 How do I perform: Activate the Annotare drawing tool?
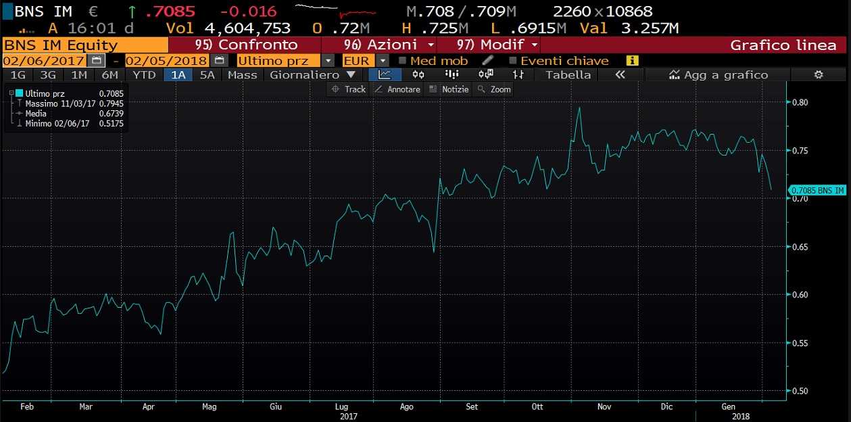pos(397,89)
